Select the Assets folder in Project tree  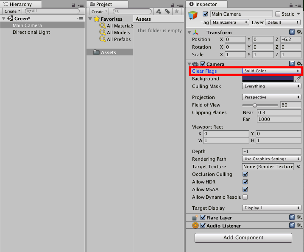click(110, 52)
